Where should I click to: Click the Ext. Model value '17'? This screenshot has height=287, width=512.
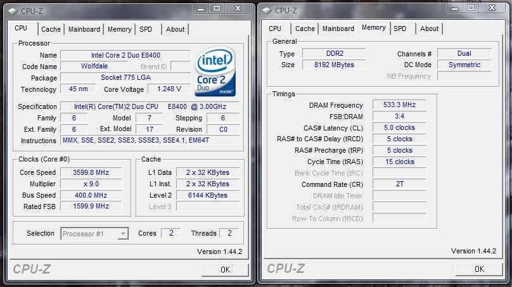click(150, 129)
